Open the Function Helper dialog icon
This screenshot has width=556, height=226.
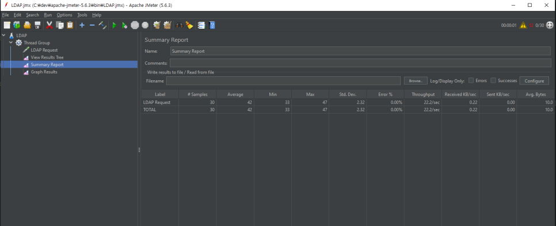tap(201, 25)
